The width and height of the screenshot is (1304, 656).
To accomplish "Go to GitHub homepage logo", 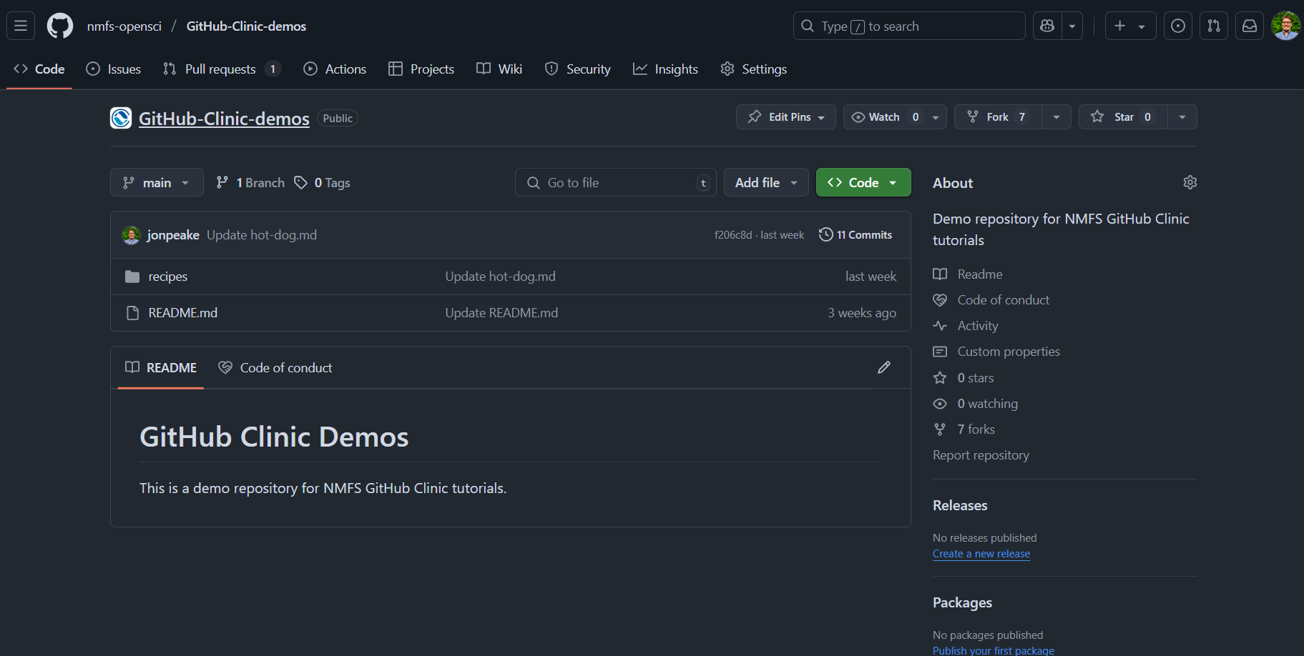I will (x=60, y=26).
